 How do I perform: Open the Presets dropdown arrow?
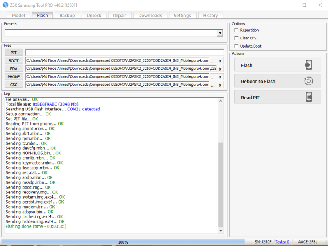[x=220, y=33]
